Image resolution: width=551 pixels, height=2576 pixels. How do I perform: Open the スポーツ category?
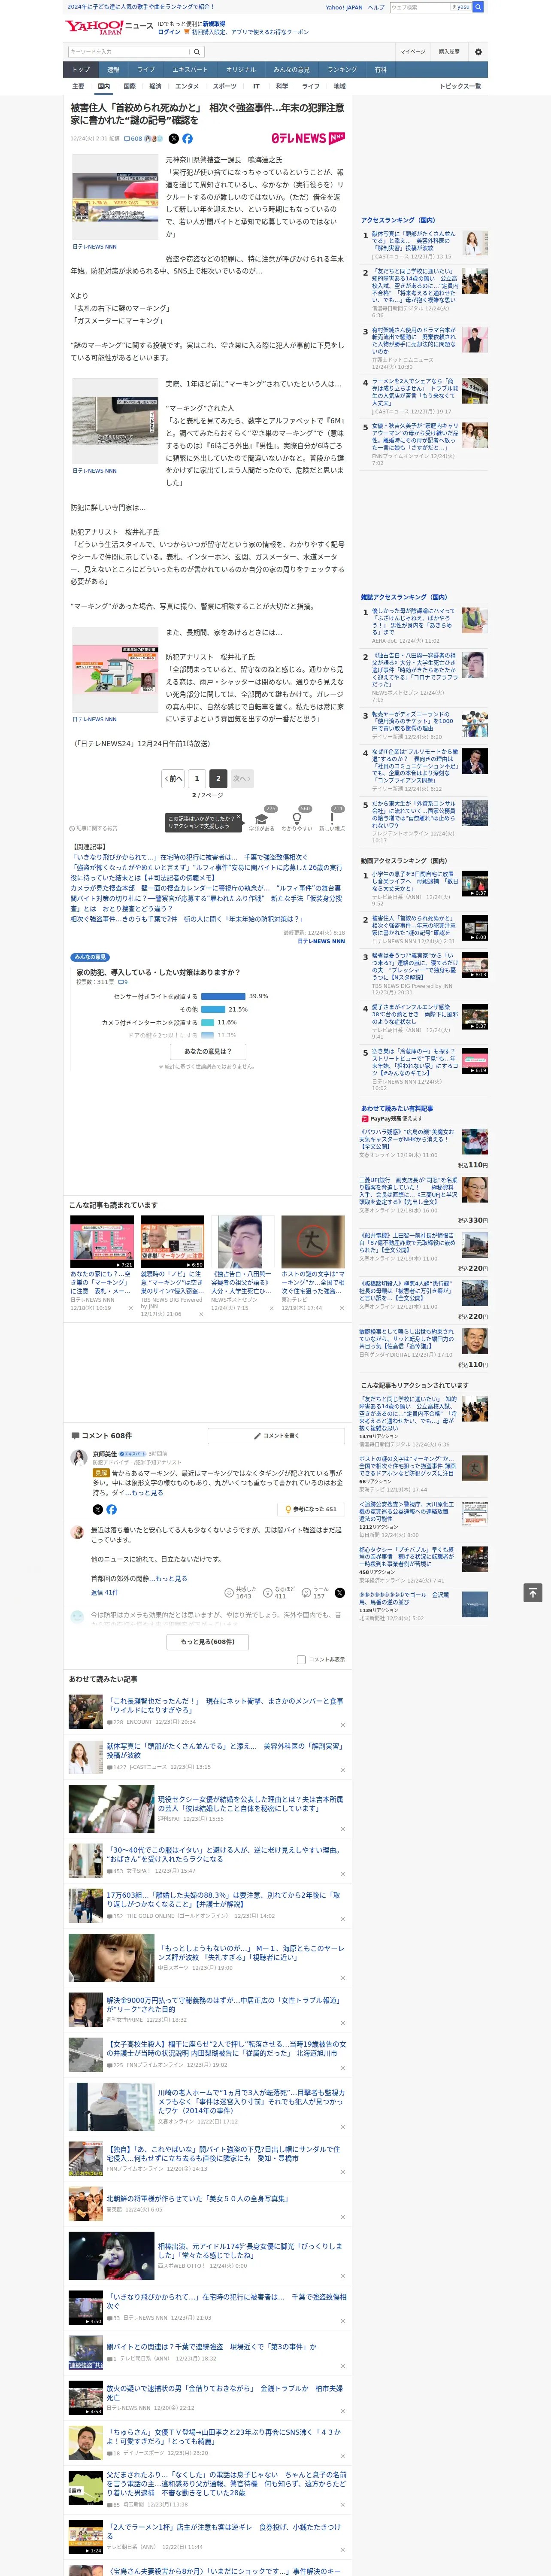(225, 86)
